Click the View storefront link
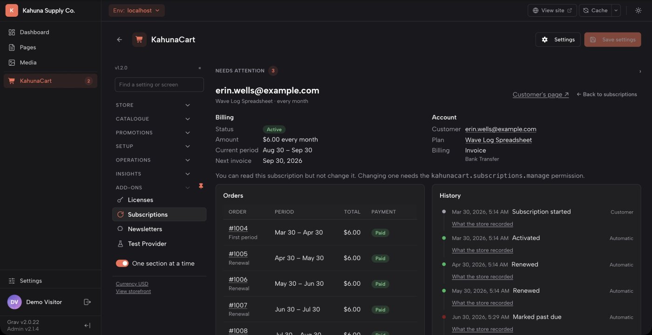This screenshot has width=652, height=335. pos(133,291)
